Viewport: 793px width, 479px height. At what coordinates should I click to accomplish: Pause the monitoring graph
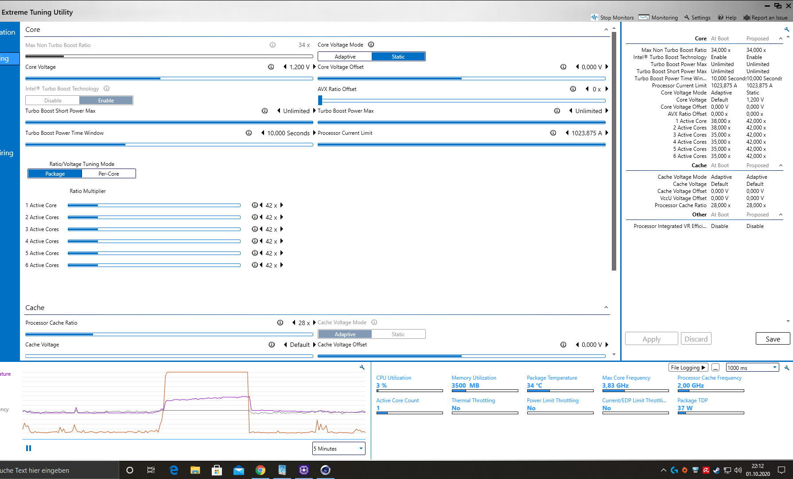29,448
